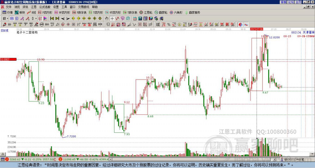Click the save floppy disk icon

point(151,19)
